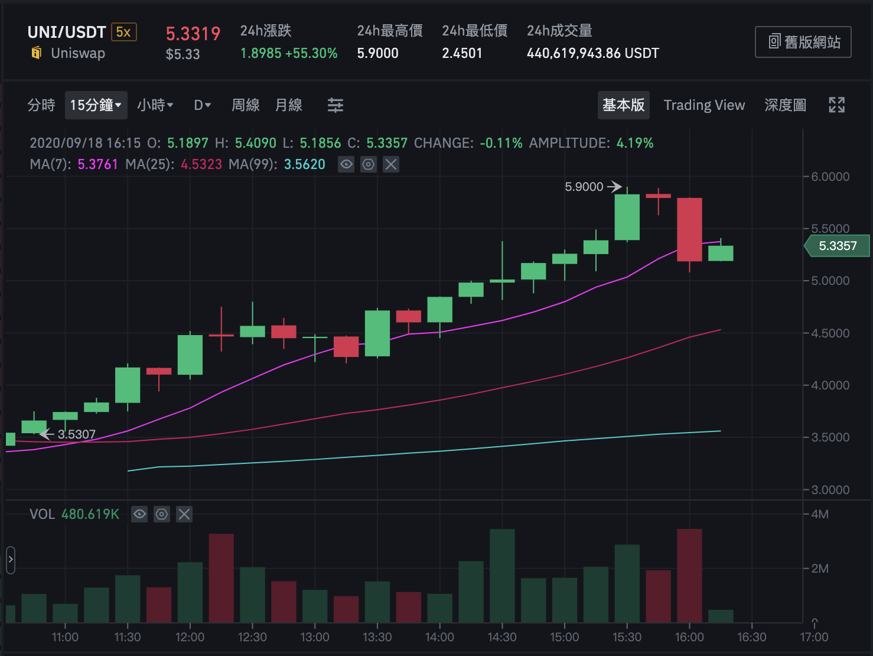Click the 舊版網站 button

tap(803, 42)
